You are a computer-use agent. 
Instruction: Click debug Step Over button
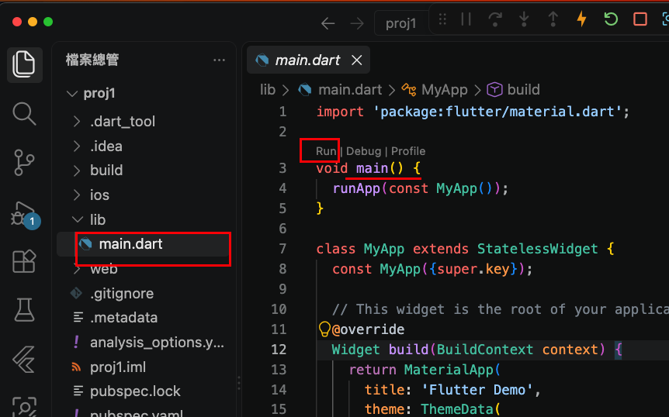click(x=495, y=19)
